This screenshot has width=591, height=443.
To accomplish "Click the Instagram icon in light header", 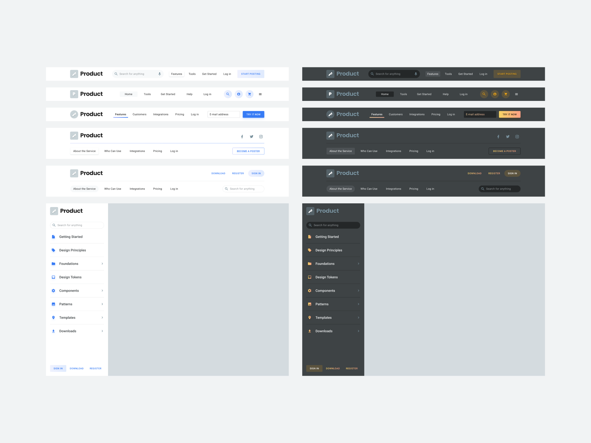I will tap(261, 137).
